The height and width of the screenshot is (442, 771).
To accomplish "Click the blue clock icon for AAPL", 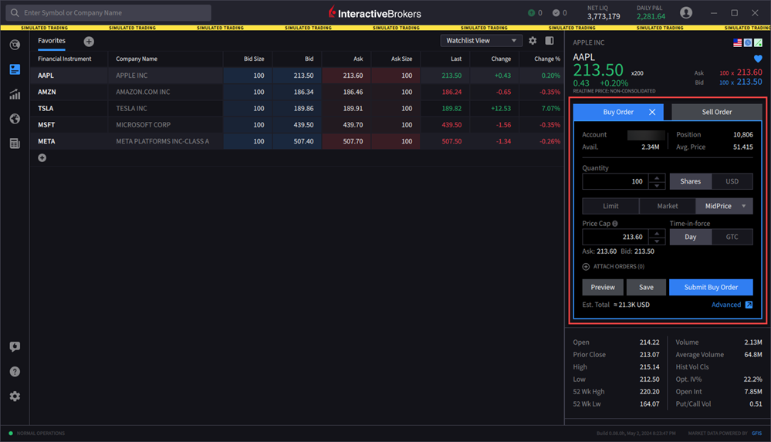I will [x=748, y=42].
